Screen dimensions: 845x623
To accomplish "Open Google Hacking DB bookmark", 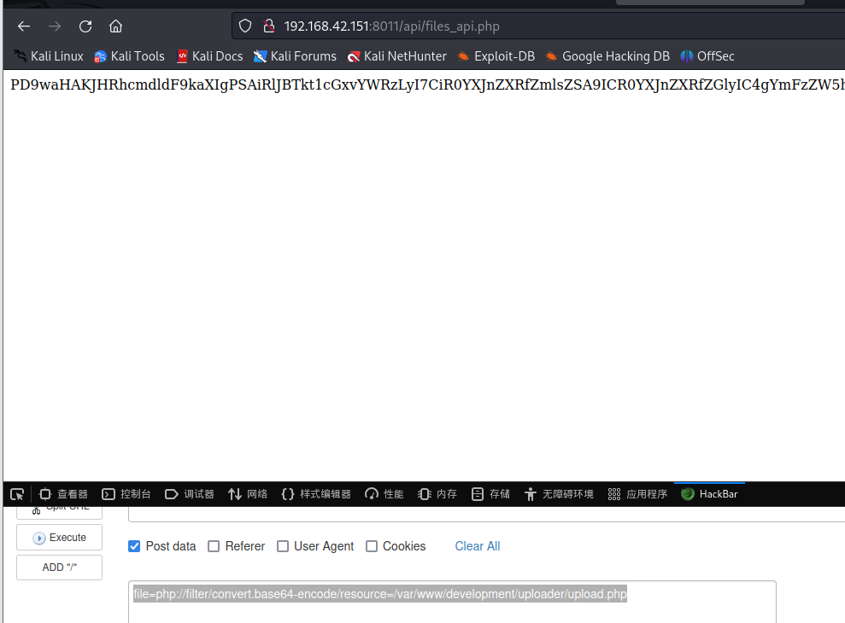I will 607,56.
